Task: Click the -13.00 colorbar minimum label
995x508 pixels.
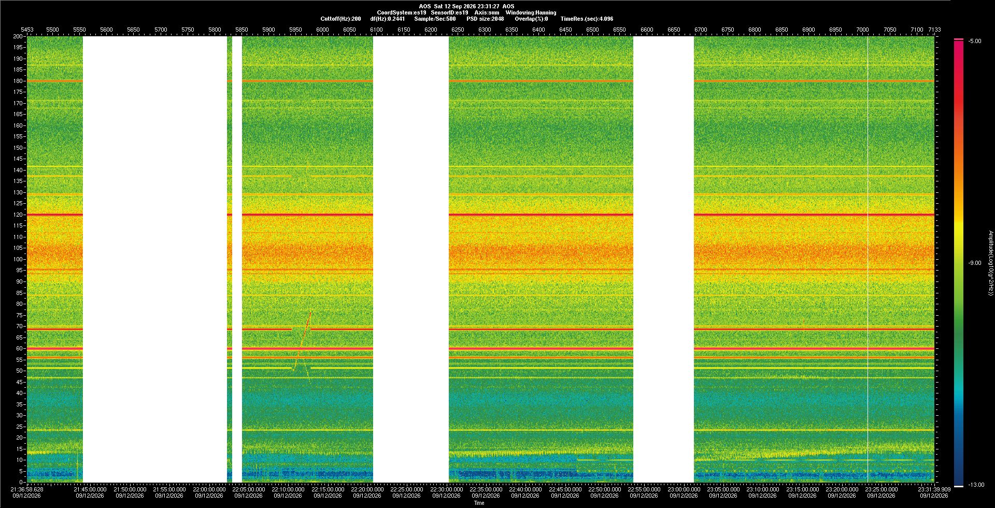Action: (x=976, y=485)
